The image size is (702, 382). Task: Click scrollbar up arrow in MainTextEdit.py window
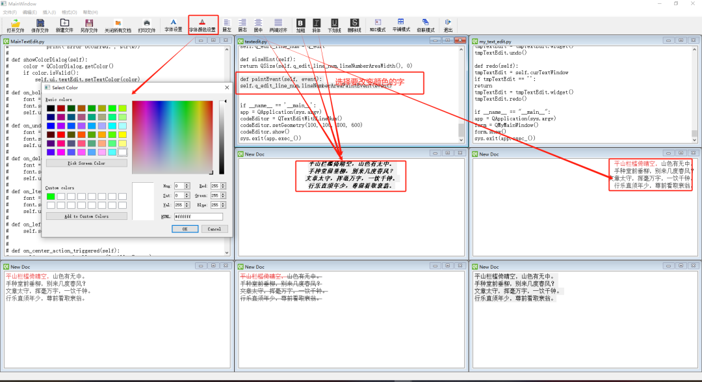pyautogui.click(x=227, y=49)
